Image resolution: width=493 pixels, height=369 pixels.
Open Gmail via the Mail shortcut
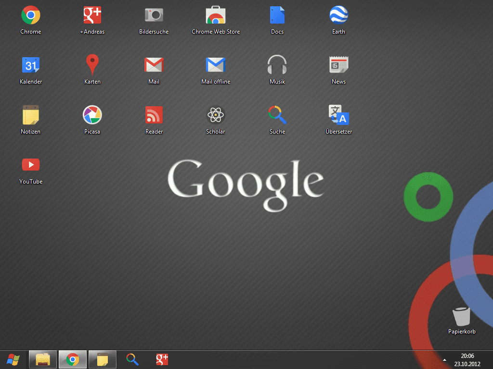(x=154, y=65)
